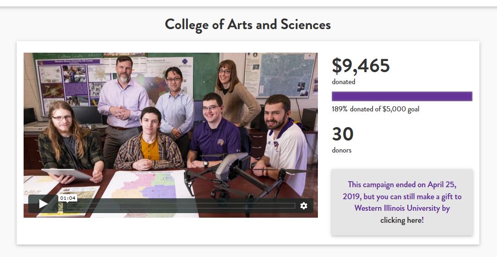Click the "College of Arts and Sciences" heading
Image resolution: width=497 pixels, height=257 pixels.
(248, 24)
